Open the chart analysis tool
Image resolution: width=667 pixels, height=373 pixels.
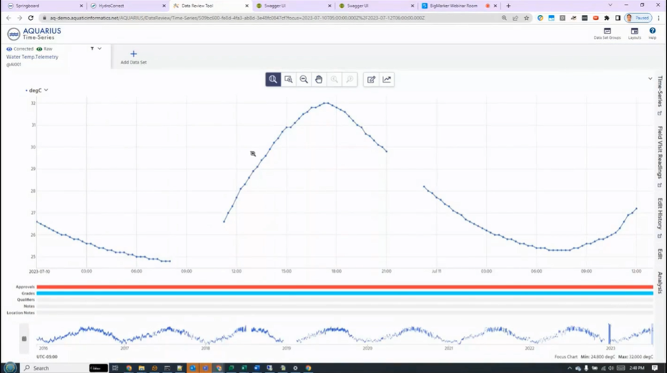pos(386,80)
